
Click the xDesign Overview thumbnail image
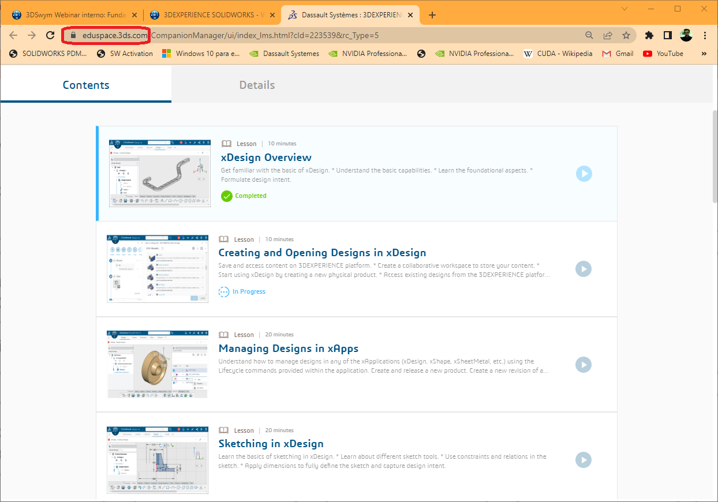(x=160, y=173)
